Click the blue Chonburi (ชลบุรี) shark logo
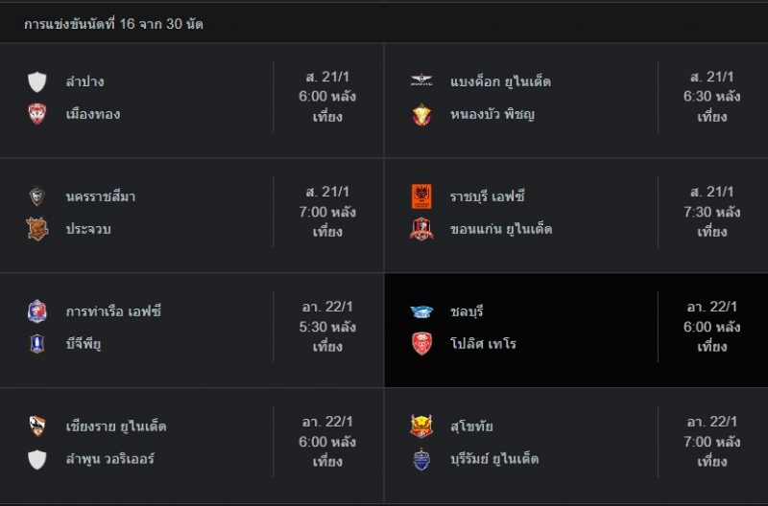The width and height of the screenshot is (768, 506). coord(421,311)
